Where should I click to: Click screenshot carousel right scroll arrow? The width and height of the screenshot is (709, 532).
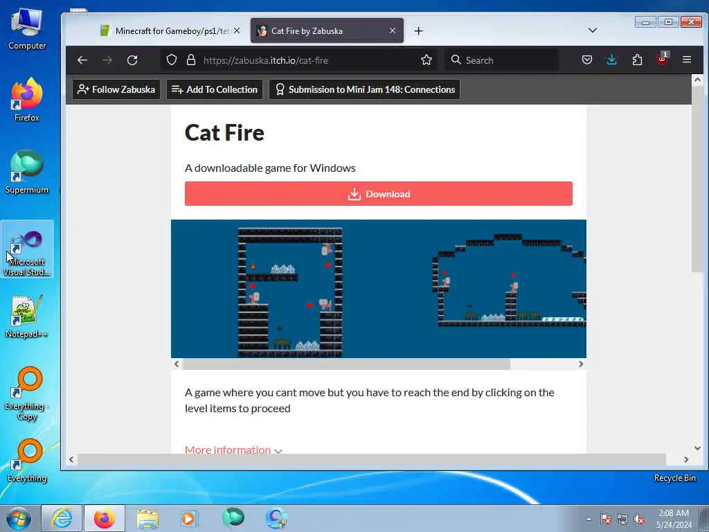tap(581, 364)
